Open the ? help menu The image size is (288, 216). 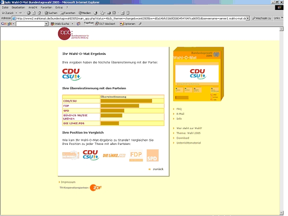(x=67, y=8)
